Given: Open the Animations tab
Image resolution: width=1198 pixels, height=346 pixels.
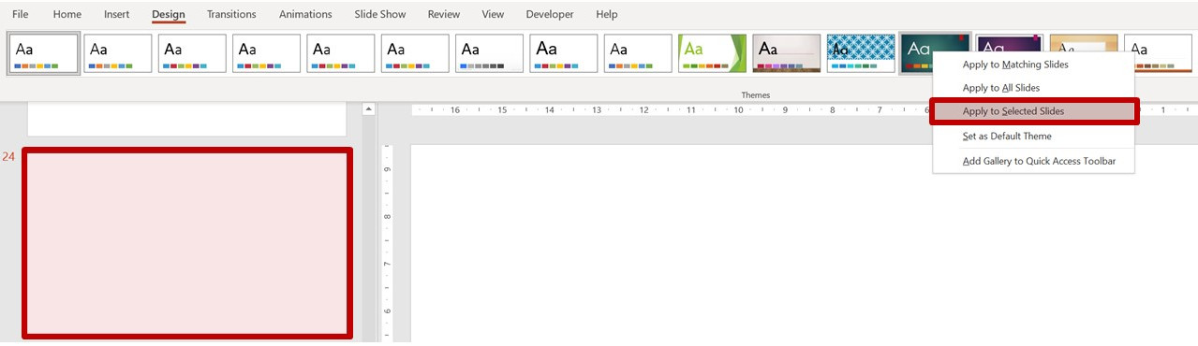Looking at the screenshot, I should [305, 14].
